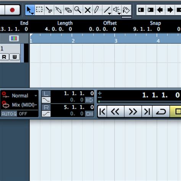Open the Normal record mode dropdown

24,95
